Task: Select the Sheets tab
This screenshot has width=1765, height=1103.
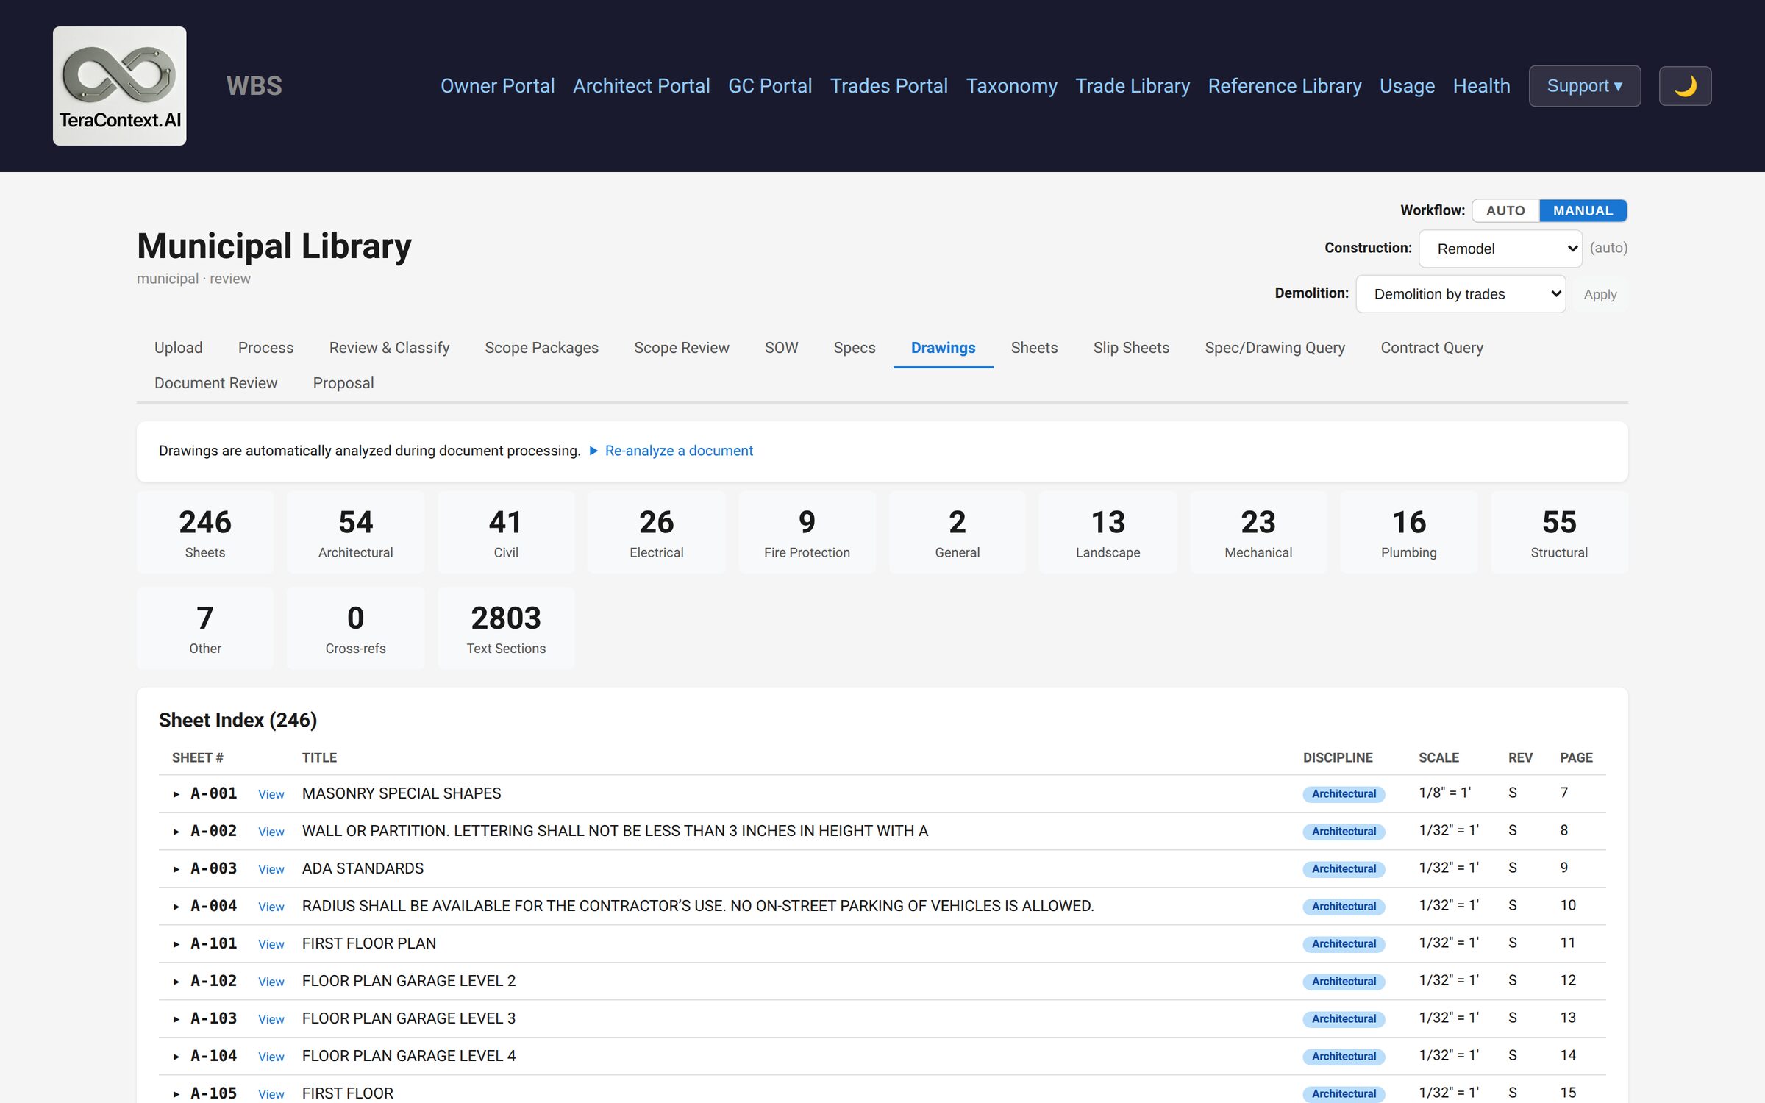Action: (x=1034, y=348)
